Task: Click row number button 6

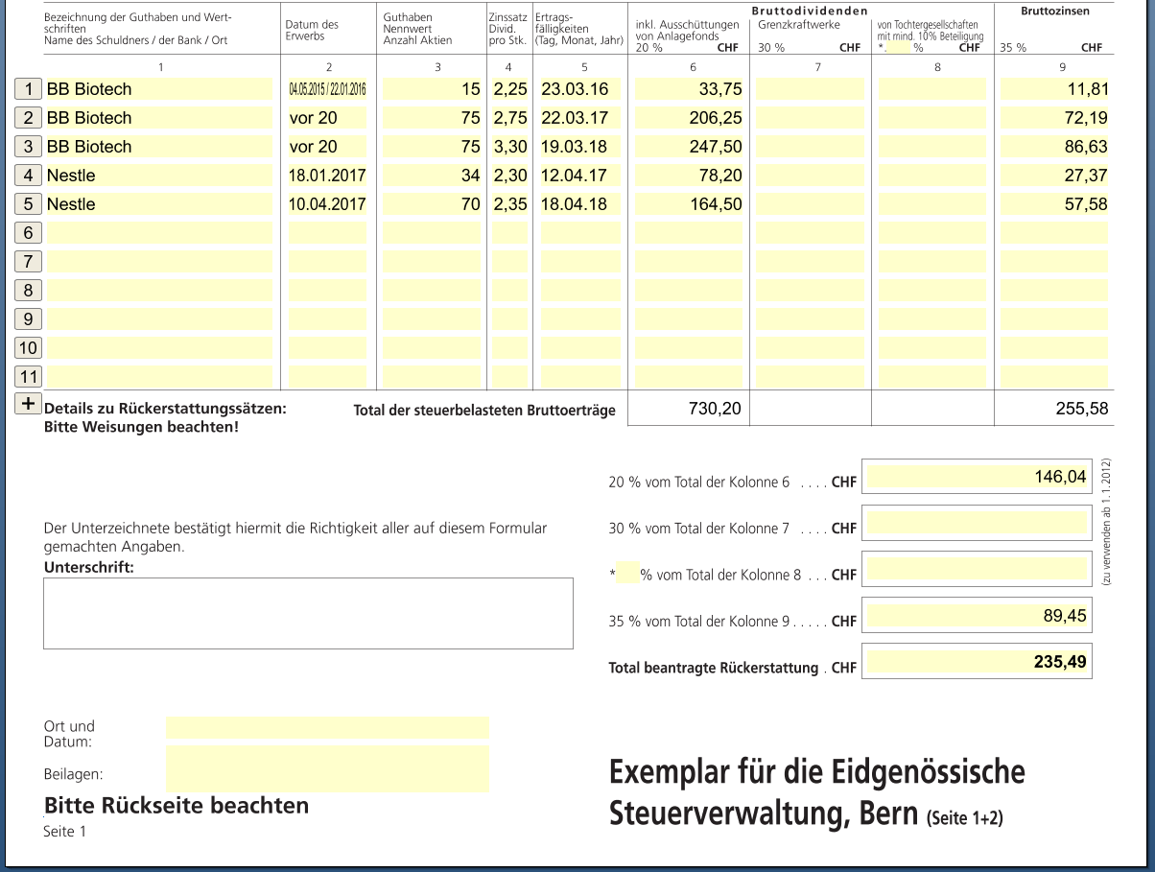Action: tap(29, 233)
